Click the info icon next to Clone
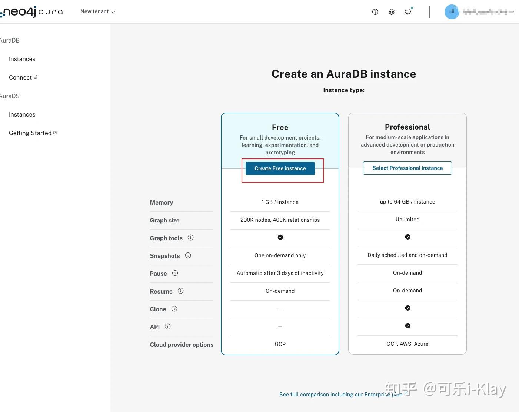This screenshot has height=412, width=519. click(x=174, y=308)
